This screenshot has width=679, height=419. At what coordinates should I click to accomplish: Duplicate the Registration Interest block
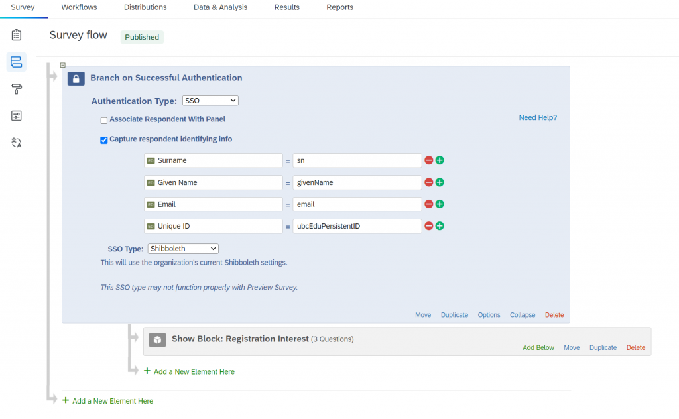[603, 347]
